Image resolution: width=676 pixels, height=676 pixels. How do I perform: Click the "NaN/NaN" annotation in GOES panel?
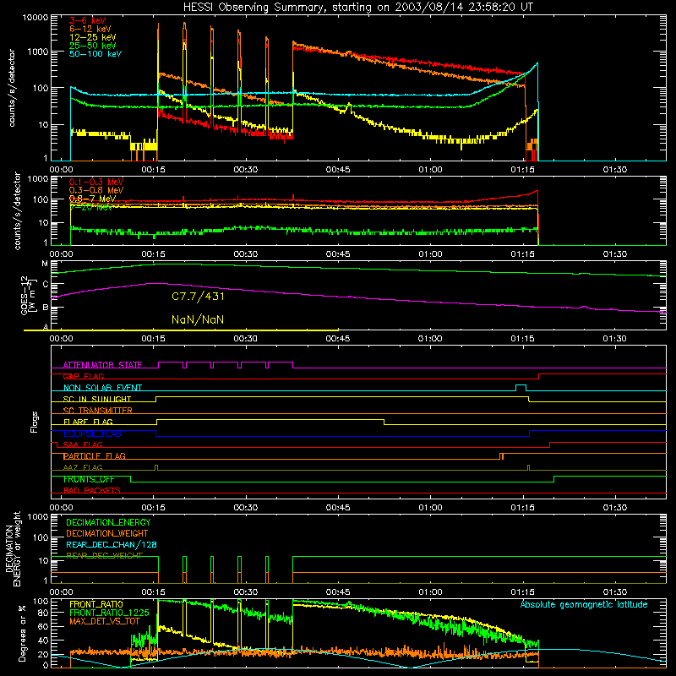coord(198,320)
